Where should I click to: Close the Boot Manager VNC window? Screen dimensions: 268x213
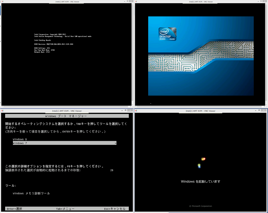(130, 111)
